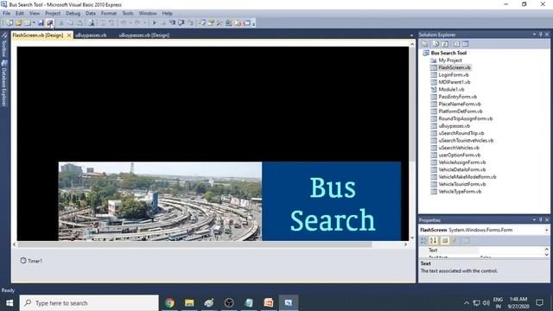Open the View menu
This screenshot has width=553, height=311.
click(x=35, y=14)
